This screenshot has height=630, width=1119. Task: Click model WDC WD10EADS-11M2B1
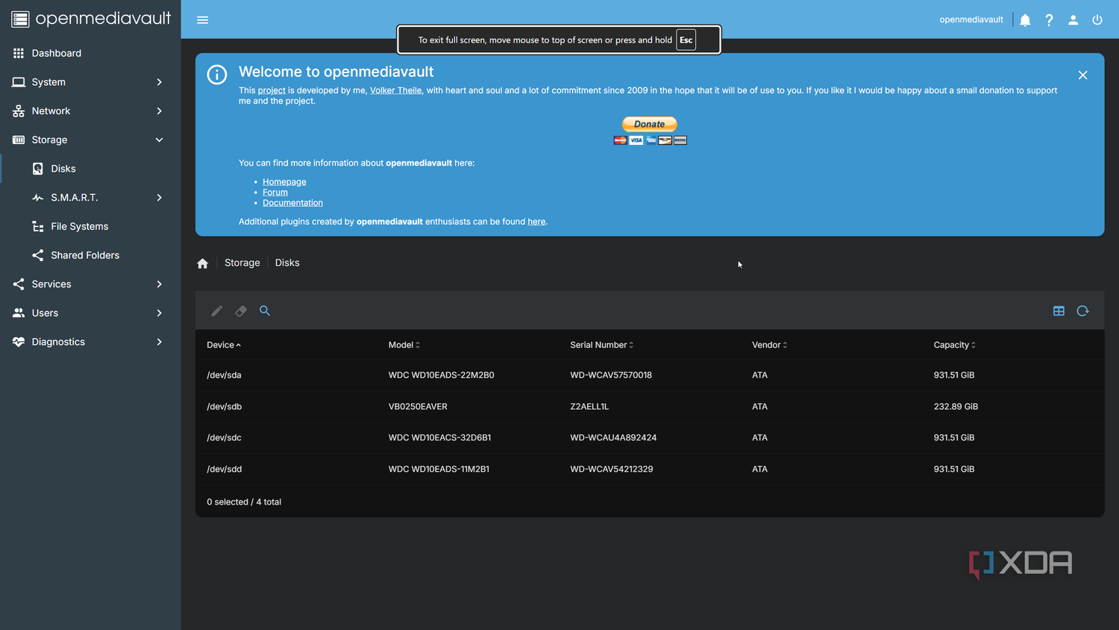[439, 470]
